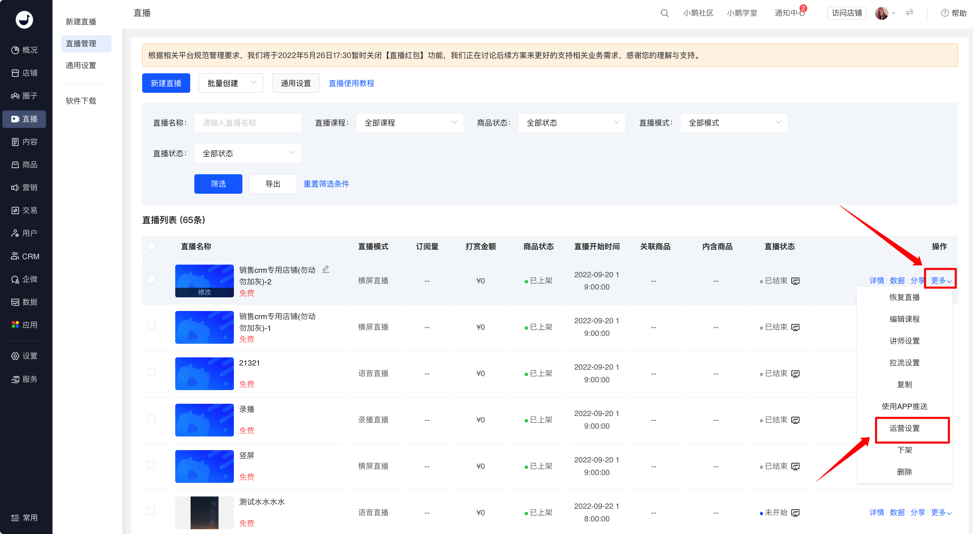
Task: Click the Xiaoe logo icon
Action: pos(24,19)
